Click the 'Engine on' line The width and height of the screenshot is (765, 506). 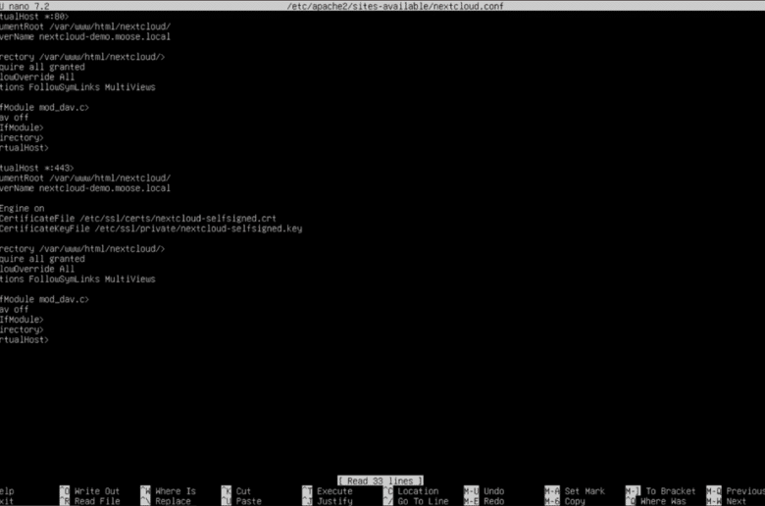coord(22,208)
